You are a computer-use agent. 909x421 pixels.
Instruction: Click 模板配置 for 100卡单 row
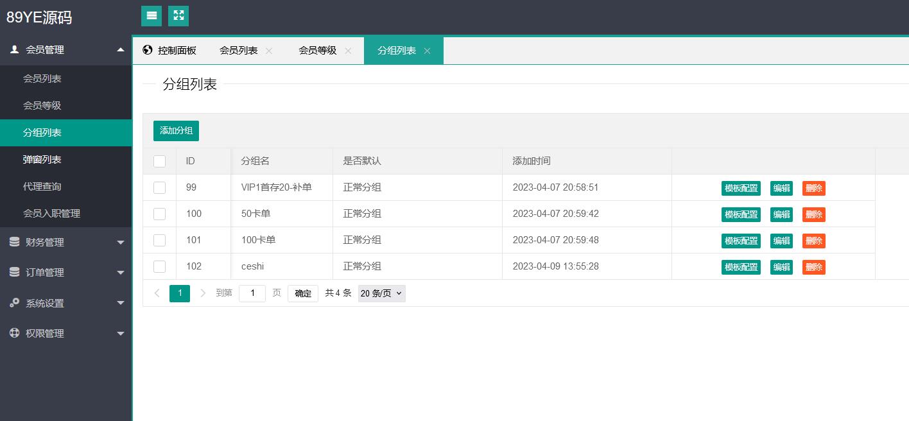[x=741, y=241]
